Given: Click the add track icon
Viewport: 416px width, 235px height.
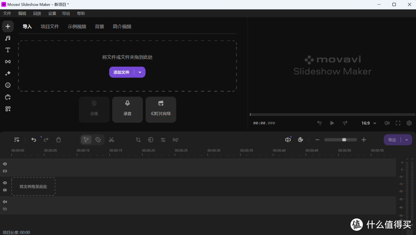Looking at the screenshot, I should 17,140.
